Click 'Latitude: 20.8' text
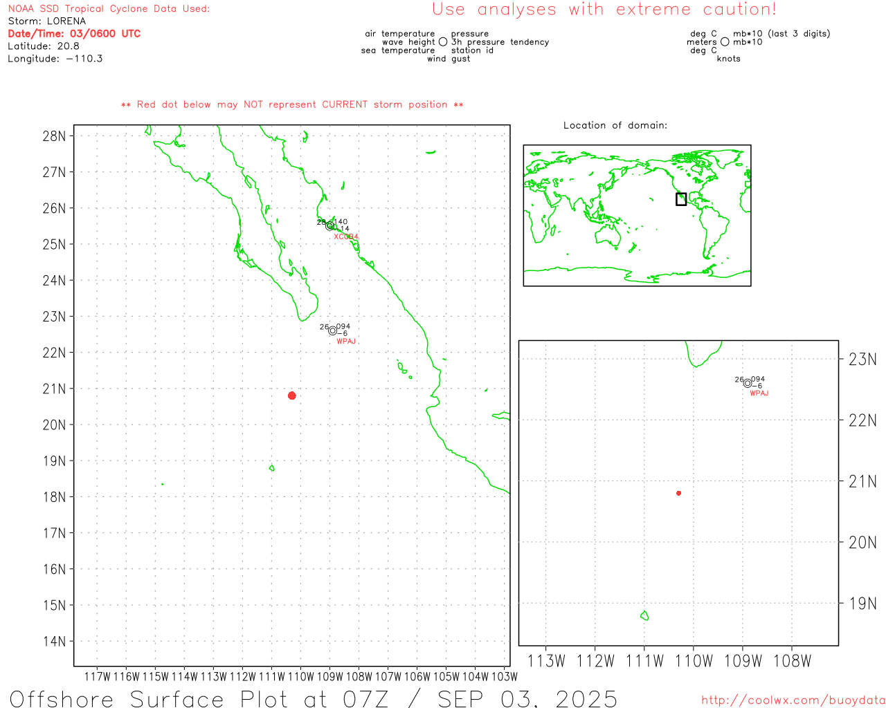Image resolution: width=886 pixels, height=708 pixels. coord(44,46)
